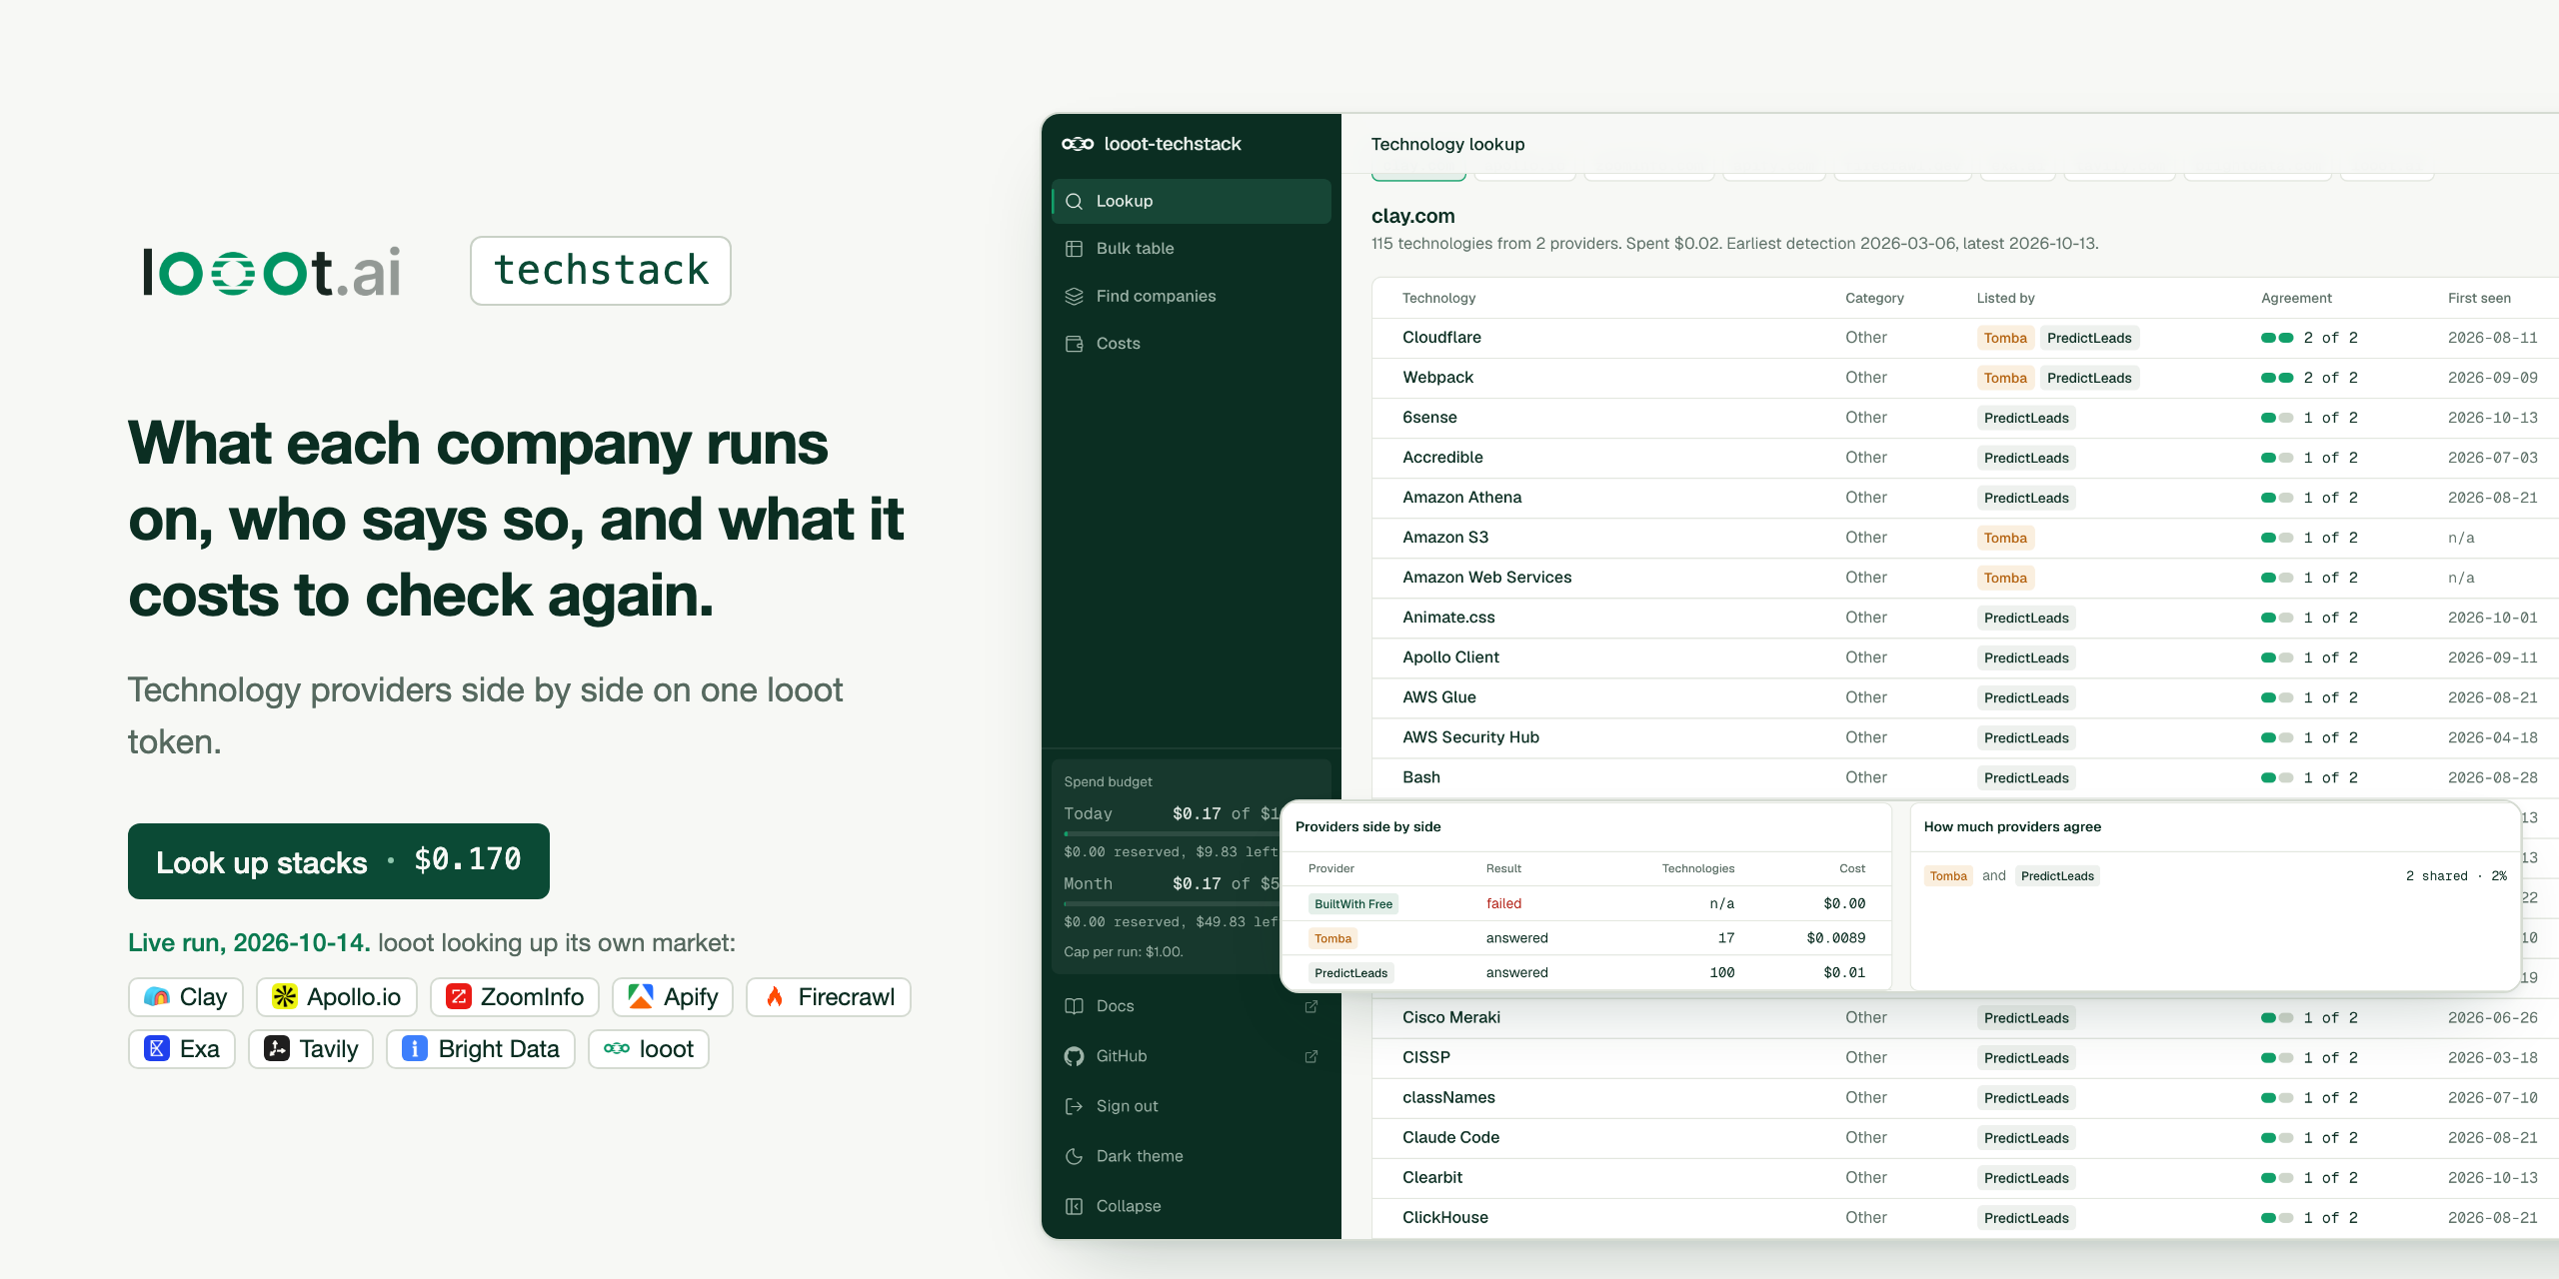Click the Sign out link
This screenshot has width=2559, height=1279.
(1191, 1106)
